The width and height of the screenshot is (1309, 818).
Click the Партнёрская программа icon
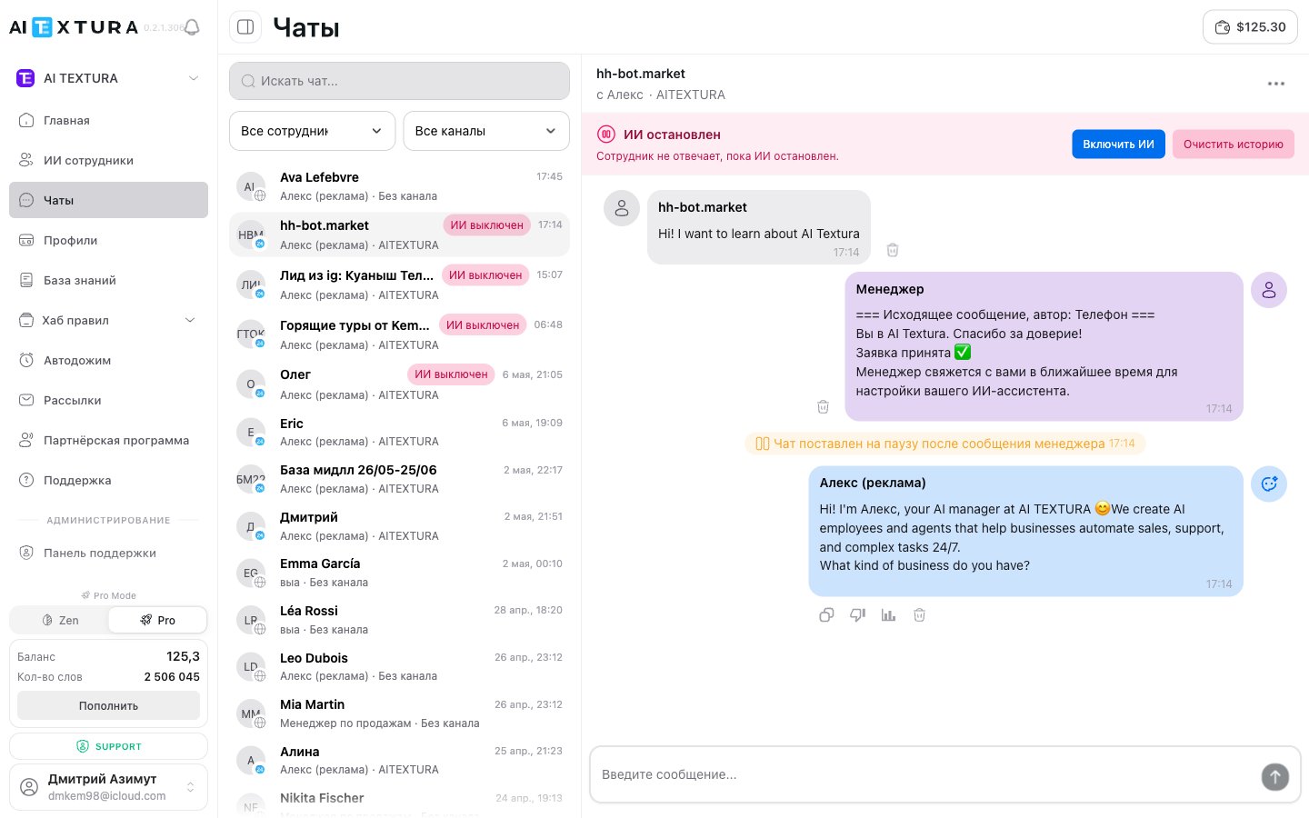click(x=26, y=440)
